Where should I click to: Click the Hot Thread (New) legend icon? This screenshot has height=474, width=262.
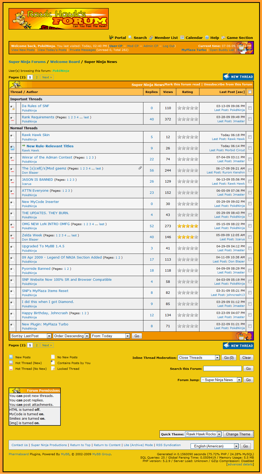pyautogui.click(x=11, y=362)
